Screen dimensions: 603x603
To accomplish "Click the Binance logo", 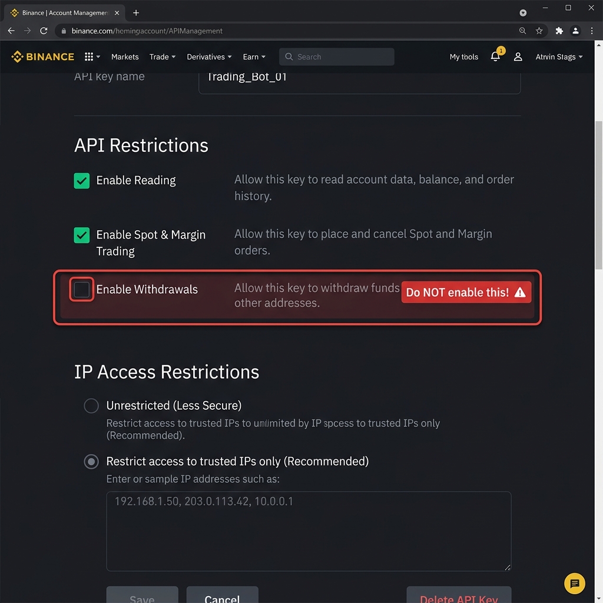I will [x=42, y=57].
